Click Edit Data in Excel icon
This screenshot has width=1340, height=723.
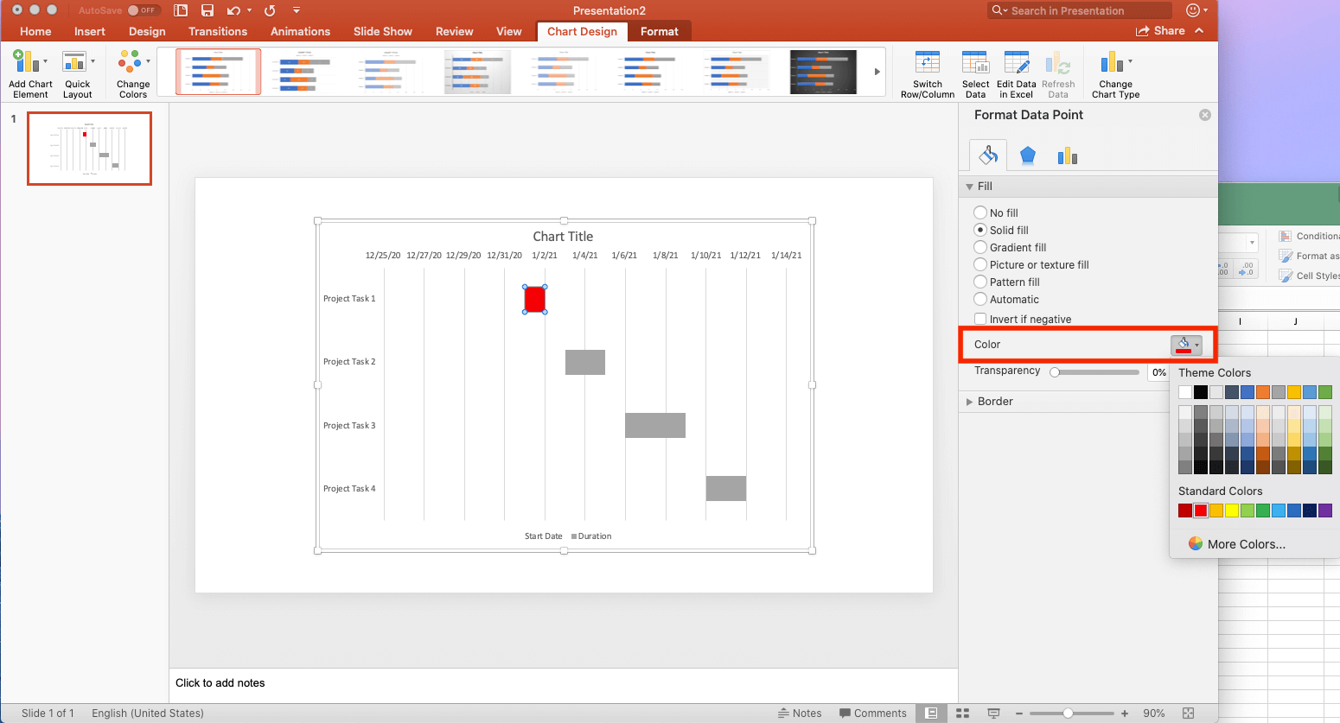(x=1016, y=65)
